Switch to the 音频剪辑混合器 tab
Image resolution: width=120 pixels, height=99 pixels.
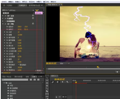click(34, 5)
